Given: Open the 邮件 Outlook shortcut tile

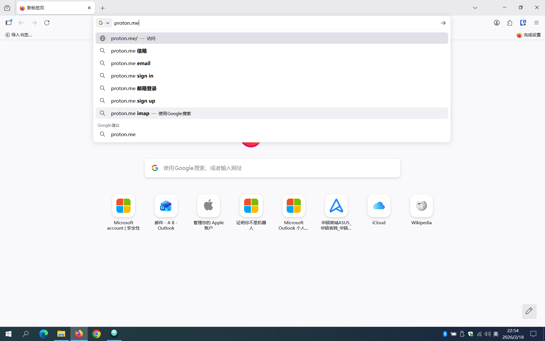Looking at the screenshot, I should coord(166,206).
